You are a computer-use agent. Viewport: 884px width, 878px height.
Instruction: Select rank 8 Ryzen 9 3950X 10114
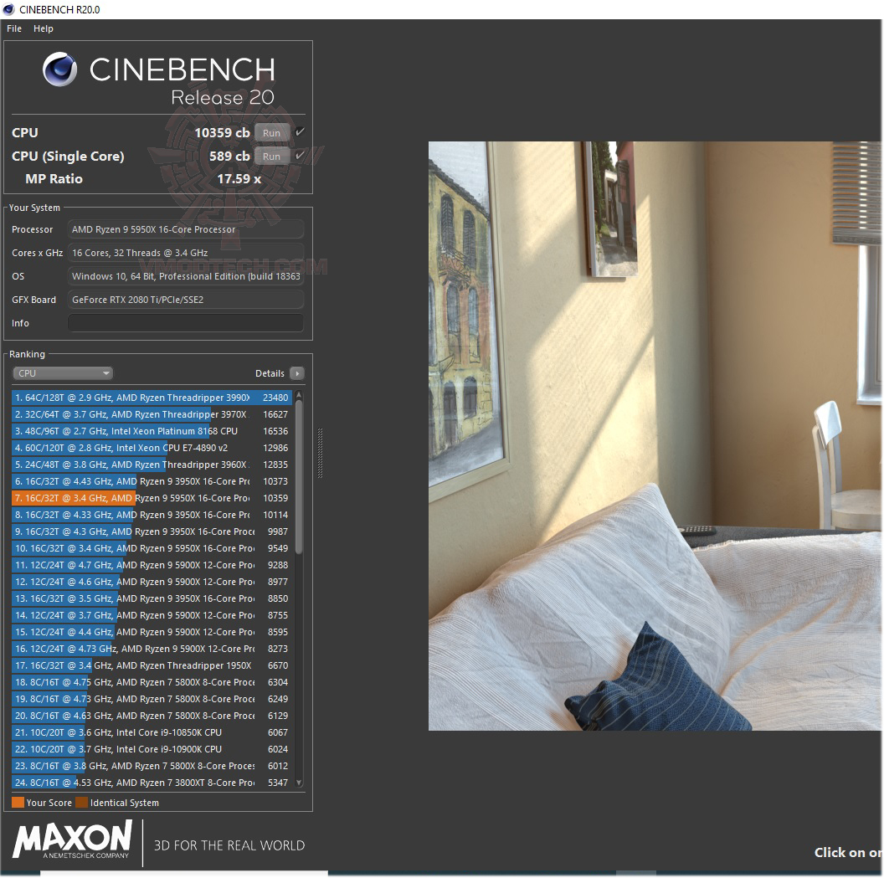point(152,515)
